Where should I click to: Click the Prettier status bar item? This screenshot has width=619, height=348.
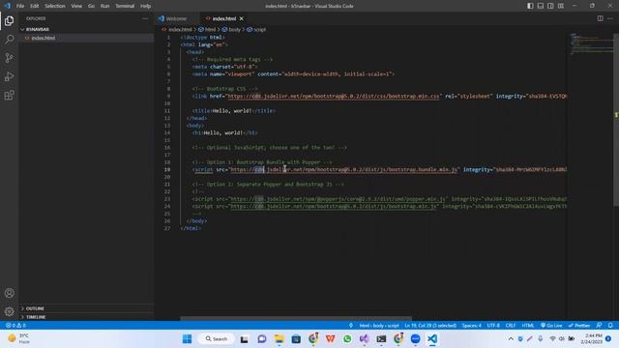578,326
